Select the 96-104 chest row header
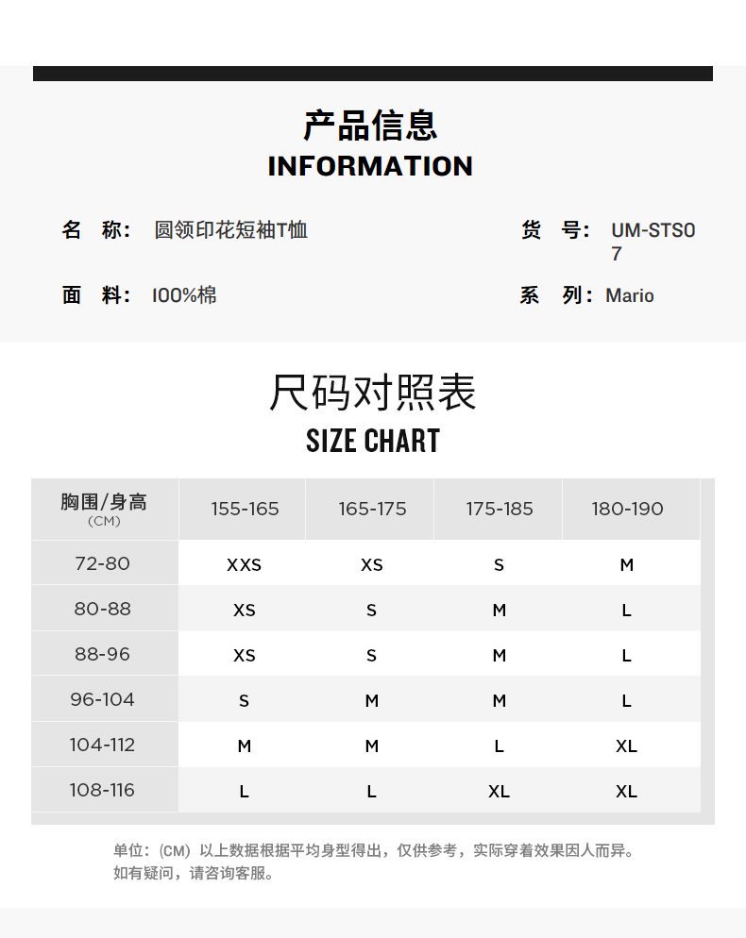Screen dimensions: 746x938 102,699
